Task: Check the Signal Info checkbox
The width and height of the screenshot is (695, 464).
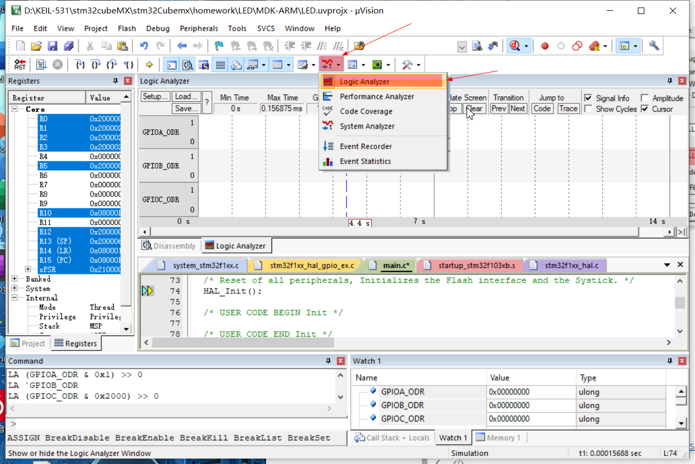Action: tap(588, 98)
